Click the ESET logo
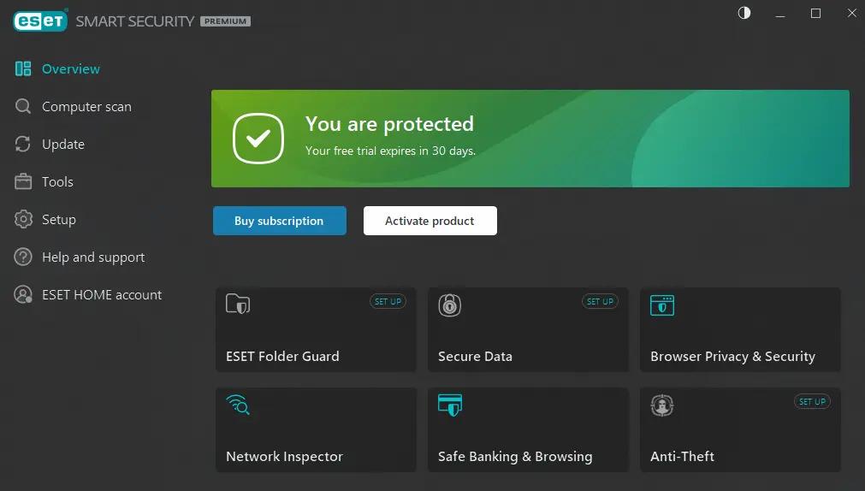Screen dimensions: 865x491 pos(40,21)
